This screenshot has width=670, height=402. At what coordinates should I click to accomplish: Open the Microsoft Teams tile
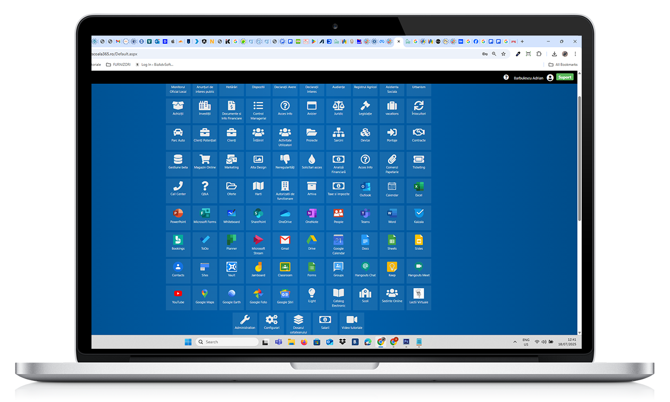(x=365, y=216)
